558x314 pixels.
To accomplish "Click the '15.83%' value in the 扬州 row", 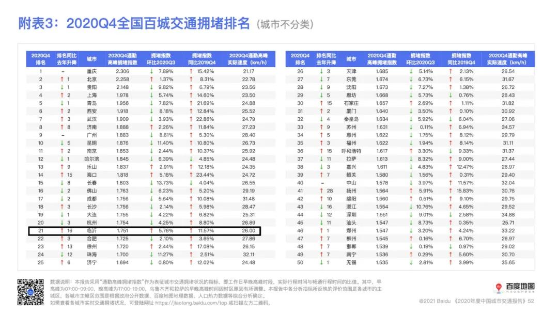I will pos(465,191).
